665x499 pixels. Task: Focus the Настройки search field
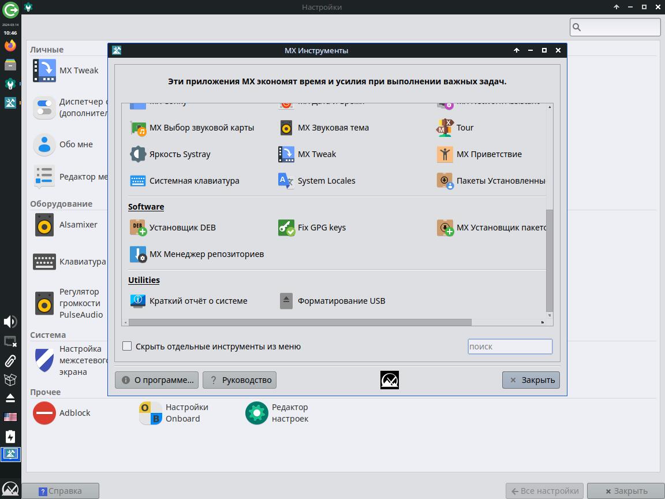[x=615, y=27]
